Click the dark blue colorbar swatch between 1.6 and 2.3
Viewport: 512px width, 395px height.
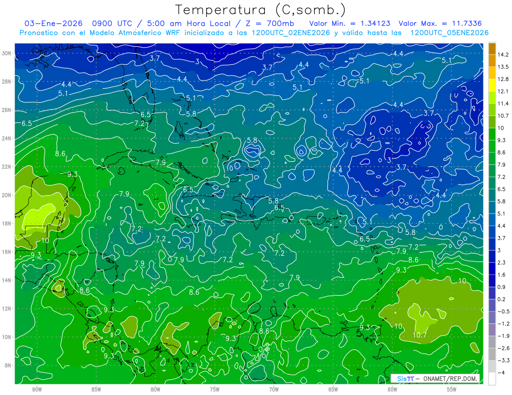492,268
